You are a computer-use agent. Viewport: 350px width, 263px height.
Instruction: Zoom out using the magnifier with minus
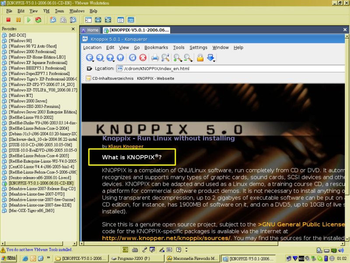[x=188, y=58]
